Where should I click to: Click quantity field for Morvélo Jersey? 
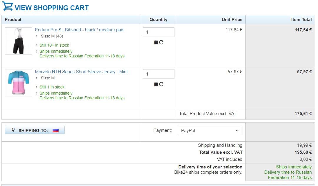(158, 74)
